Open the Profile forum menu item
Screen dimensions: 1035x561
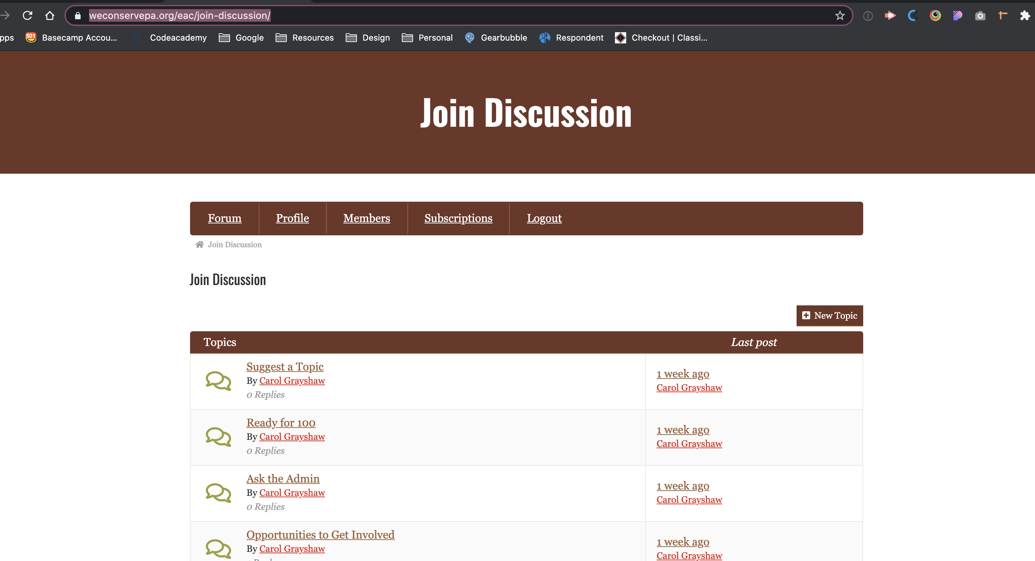coord(292,218)
